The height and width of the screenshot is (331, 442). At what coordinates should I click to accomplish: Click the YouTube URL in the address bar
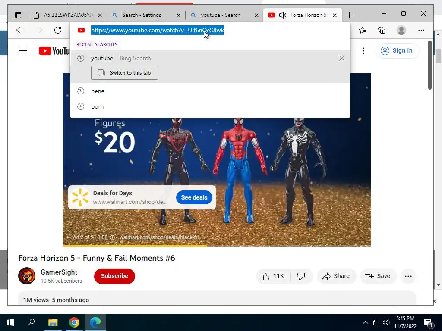(157, 31)
